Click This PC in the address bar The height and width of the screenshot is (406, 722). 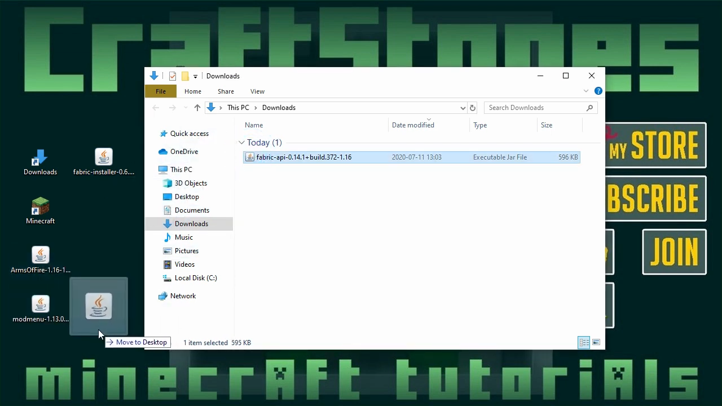(238, 108)
